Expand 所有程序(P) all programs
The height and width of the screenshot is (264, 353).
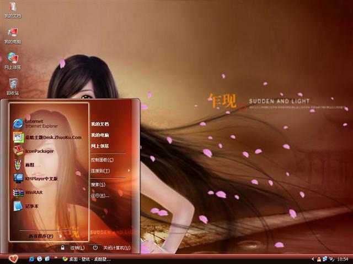click(x=41, y=236)
